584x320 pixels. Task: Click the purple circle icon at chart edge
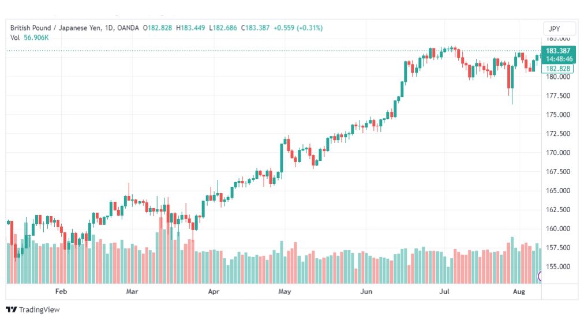pyautogui.click(x=540, y=276)
